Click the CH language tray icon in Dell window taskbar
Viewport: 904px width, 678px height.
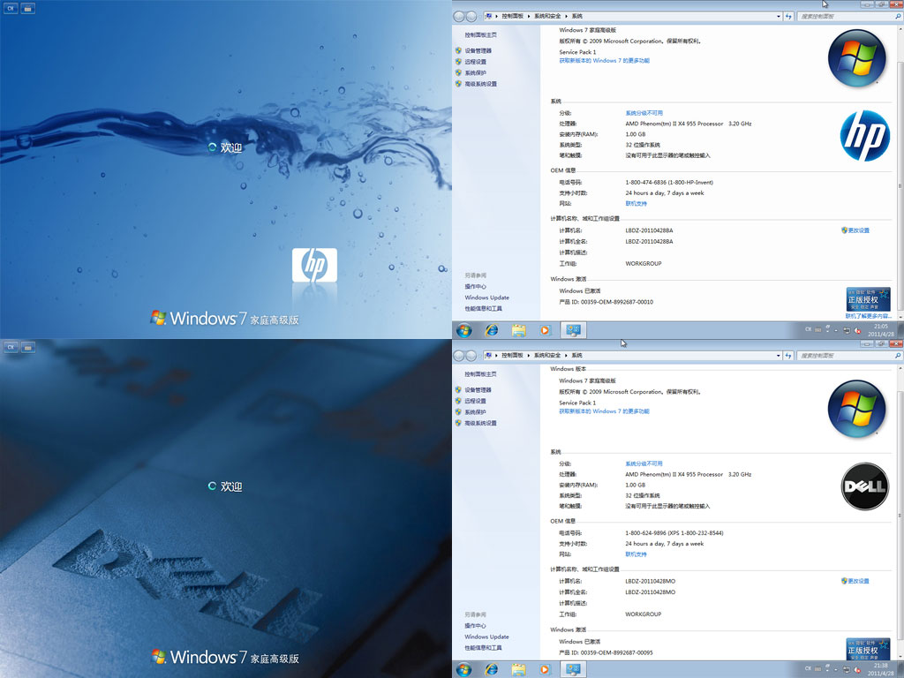[x=809, y=669]
